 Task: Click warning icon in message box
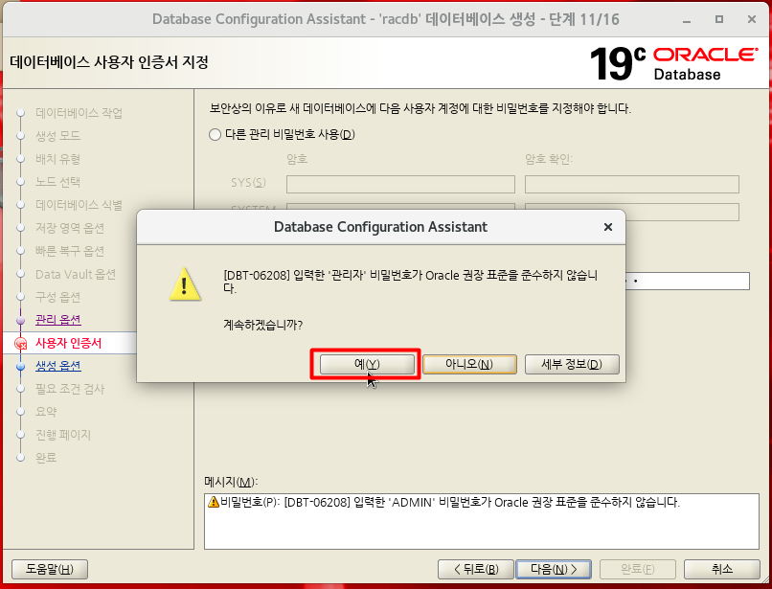tap(214, 502)
